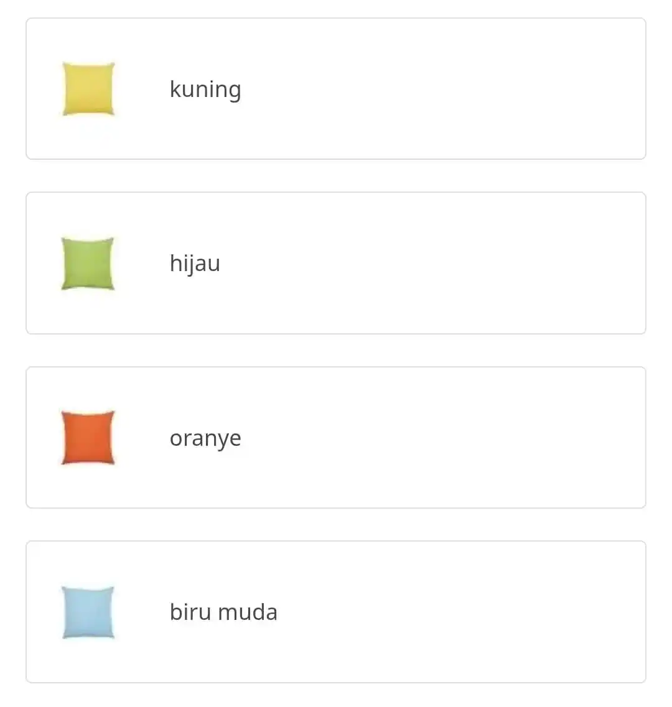The width and height of the screenshot is (672, 707).
Task: Click the pillow beside 'biru muda'
Action: [87, 612]
